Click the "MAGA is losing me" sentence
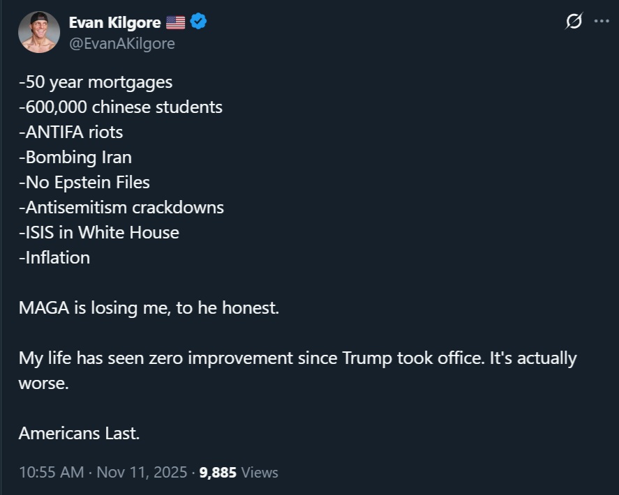 pos(149,307)
